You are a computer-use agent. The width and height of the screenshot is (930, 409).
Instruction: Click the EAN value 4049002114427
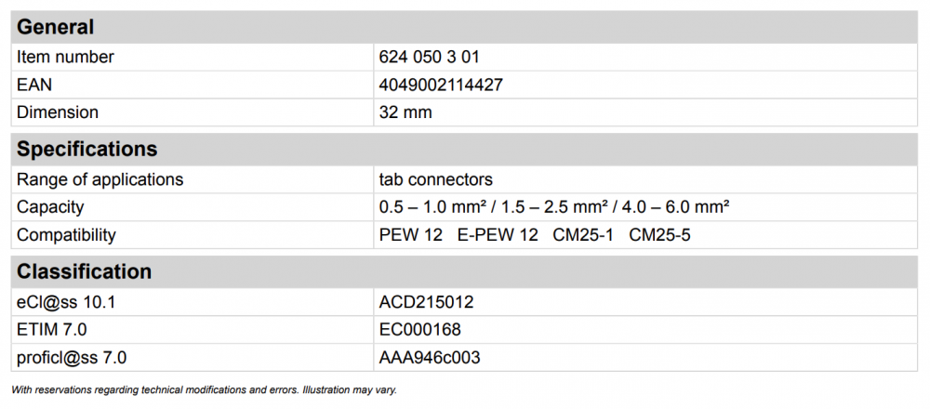point(442,85)
